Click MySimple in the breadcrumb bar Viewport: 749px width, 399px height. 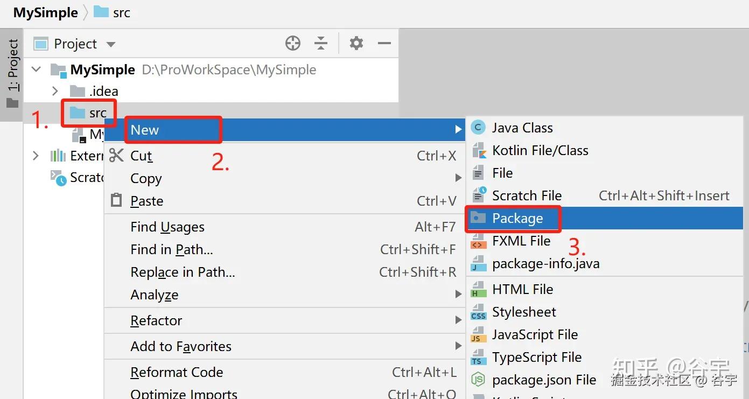[46, 12]
